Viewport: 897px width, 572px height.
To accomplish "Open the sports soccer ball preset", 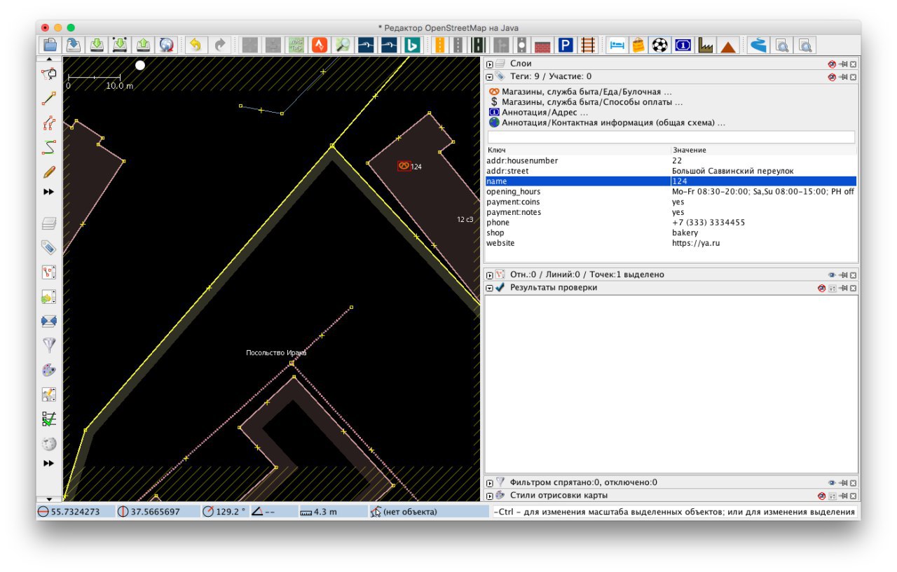I will click(x=660, y=45).
